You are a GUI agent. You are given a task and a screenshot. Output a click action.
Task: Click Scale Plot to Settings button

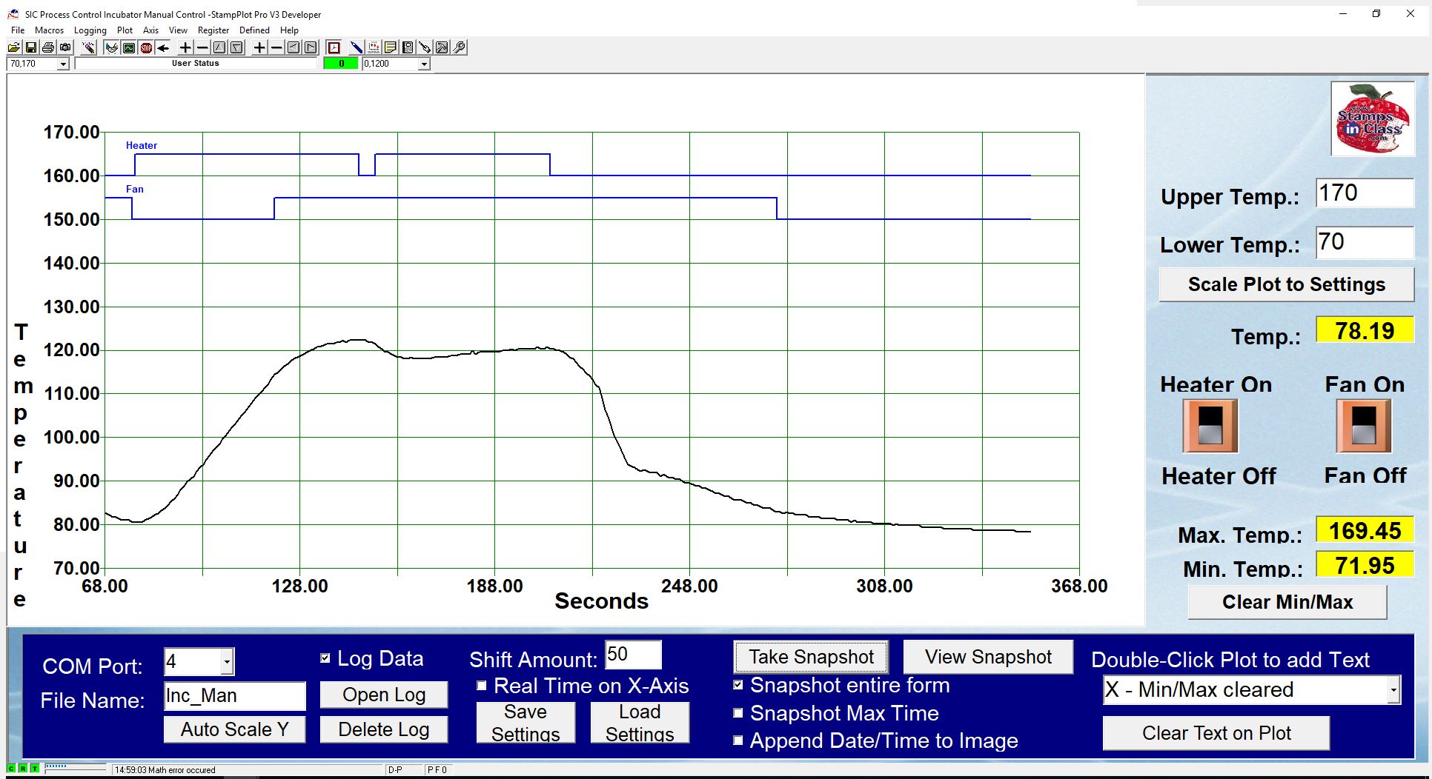[1286, 284]
